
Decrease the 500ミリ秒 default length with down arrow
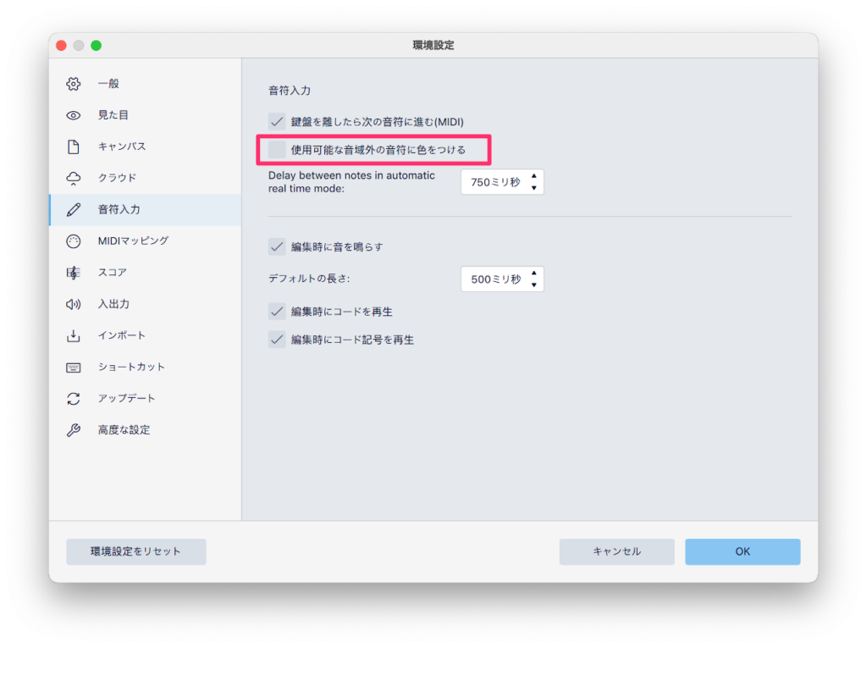click(x=533, y=285)
